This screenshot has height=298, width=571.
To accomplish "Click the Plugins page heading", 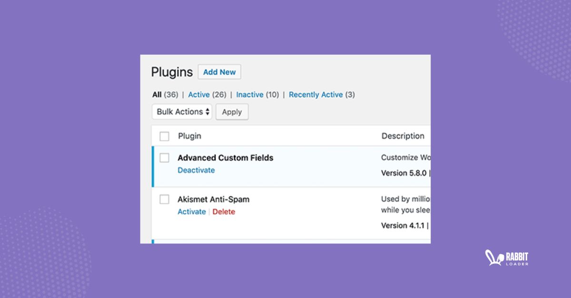I will coord(172,72).
